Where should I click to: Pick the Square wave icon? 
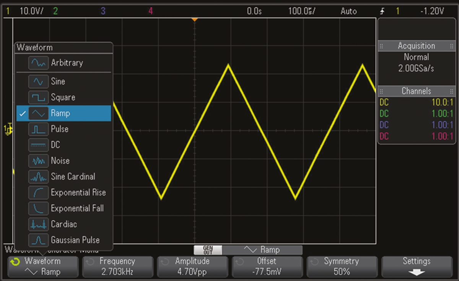click(38, 97)
